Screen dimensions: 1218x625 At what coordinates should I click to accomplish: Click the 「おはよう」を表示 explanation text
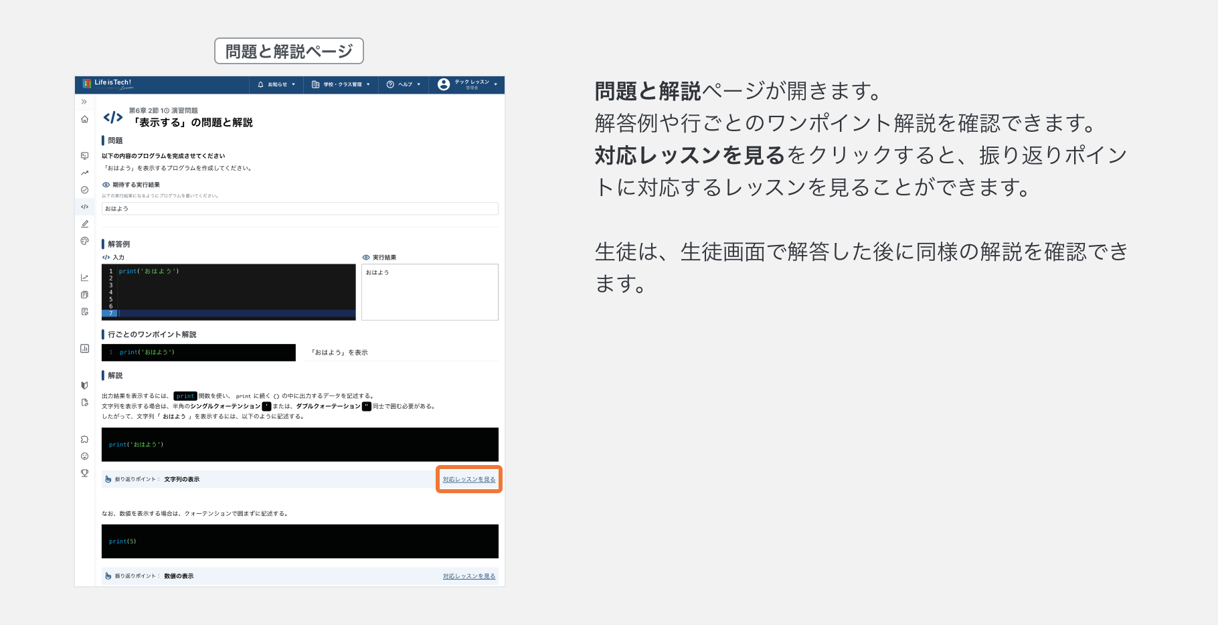pos(339,353)
